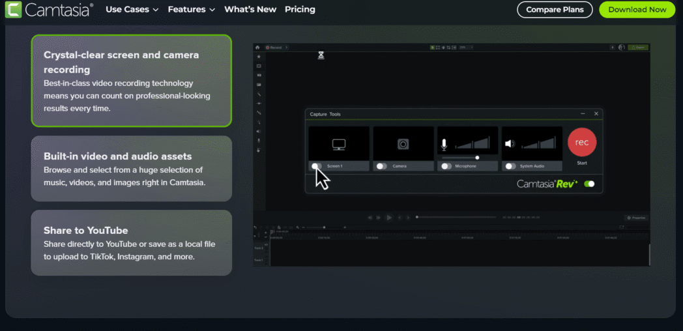
Task: Toggle the Microphone capture switch
Action: [x=446, y=166]
